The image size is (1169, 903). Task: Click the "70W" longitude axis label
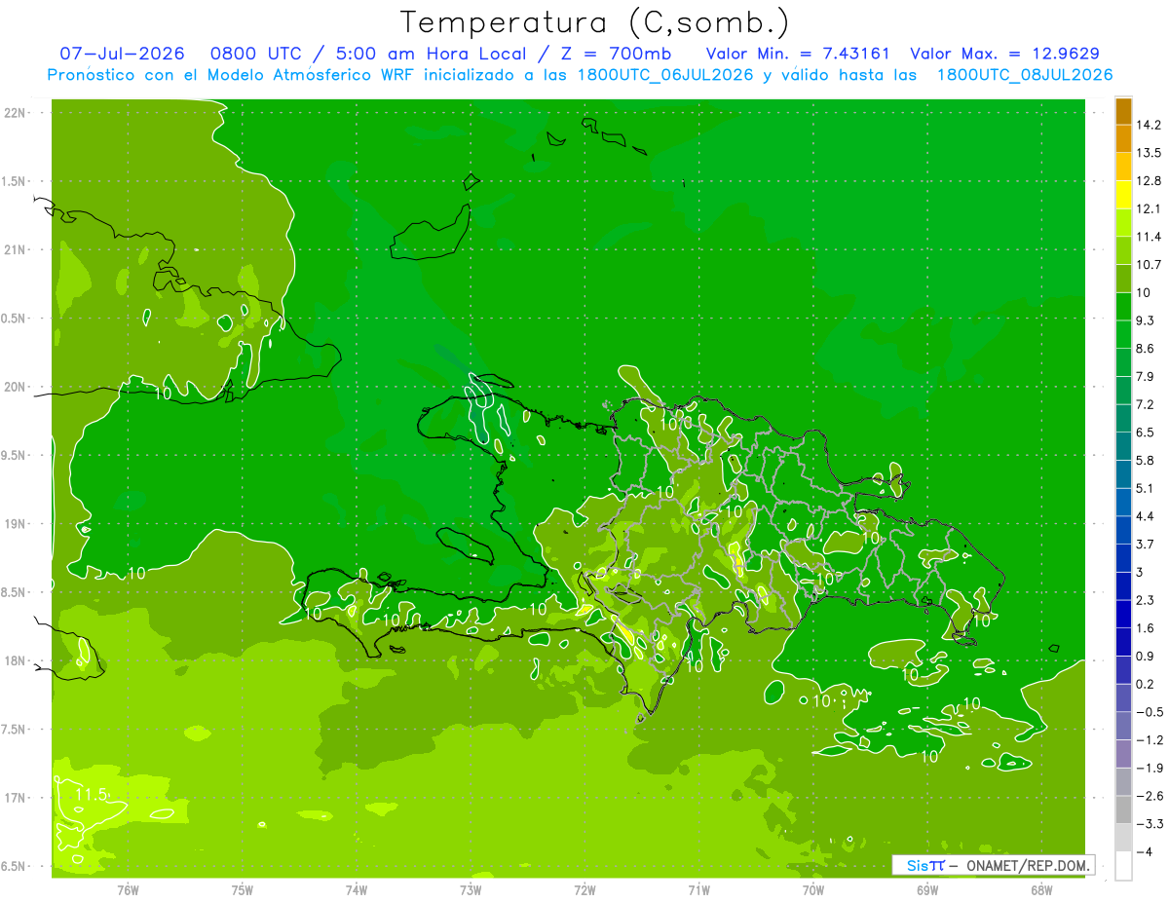pos(813,890)
